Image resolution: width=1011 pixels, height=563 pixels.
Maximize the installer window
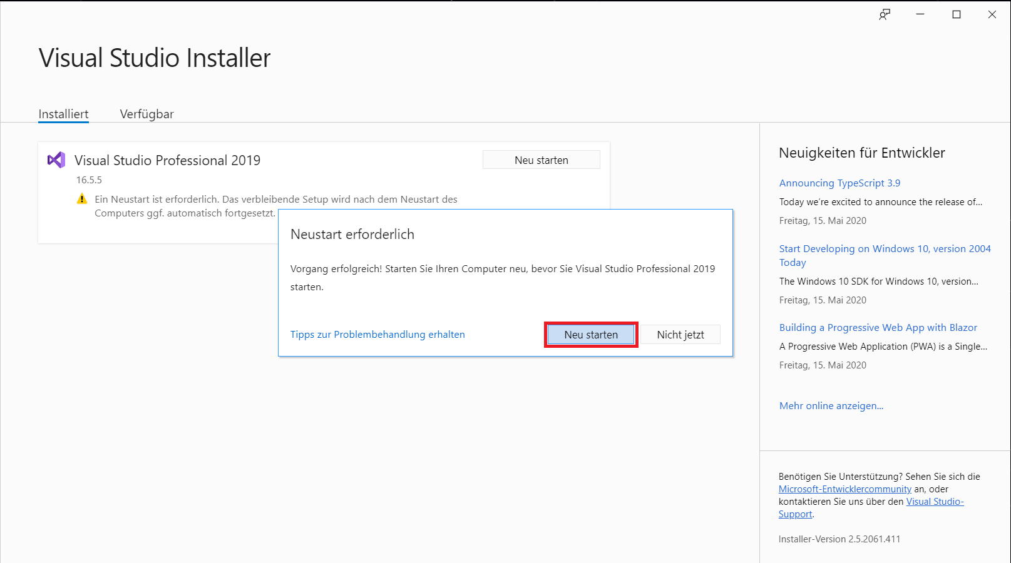(x=957, y=14)
